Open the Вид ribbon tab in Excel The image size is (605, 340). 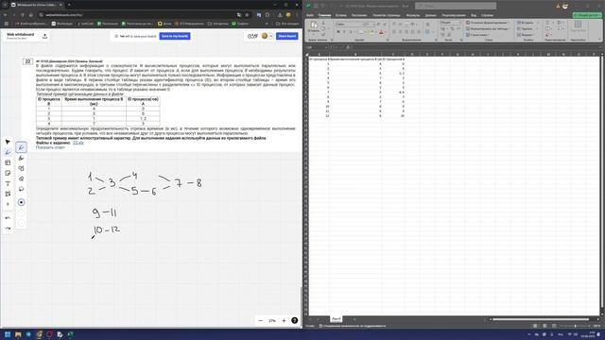pos(474,15)
